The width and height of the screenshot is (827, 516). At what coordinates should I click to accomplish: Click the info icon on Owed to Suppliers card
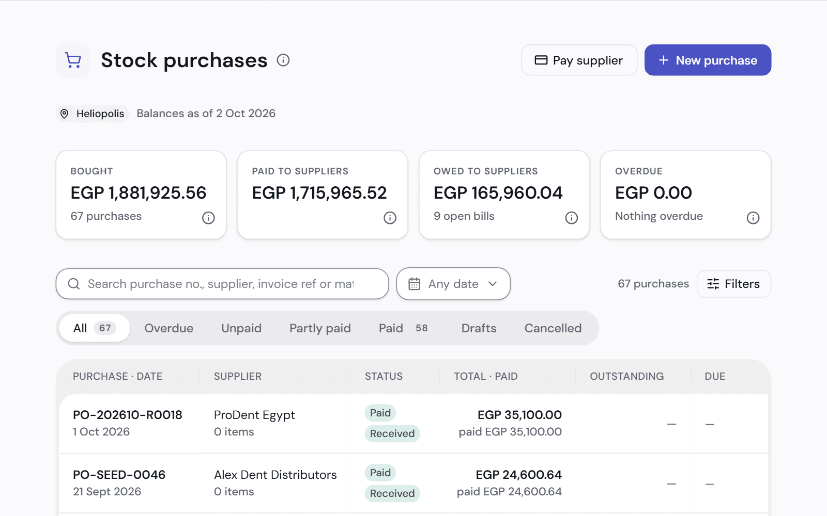571,218
